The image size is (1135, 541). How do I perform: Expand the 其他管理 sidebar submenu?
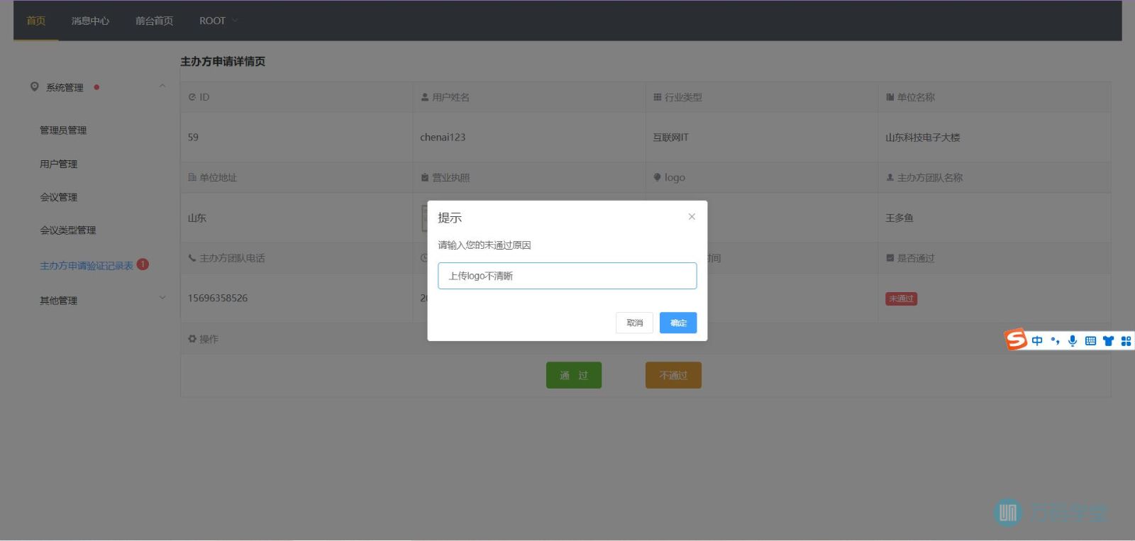(x=162, y=298)
